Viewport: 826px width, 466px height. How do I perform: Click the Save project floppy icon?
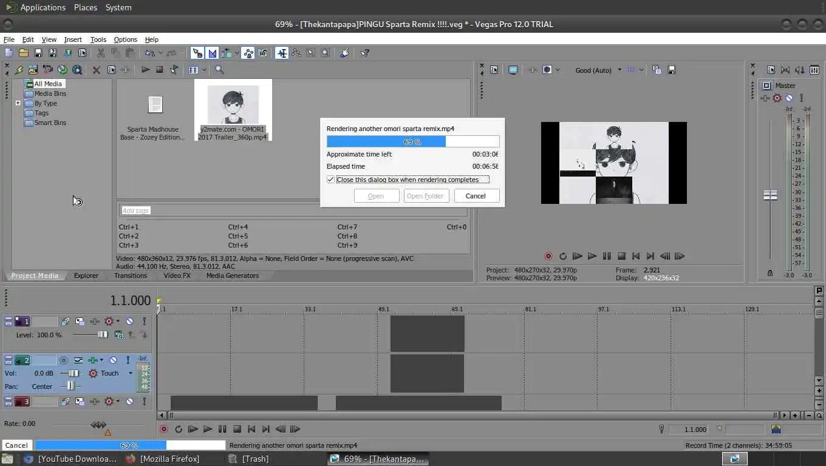[x=38, y=53]
